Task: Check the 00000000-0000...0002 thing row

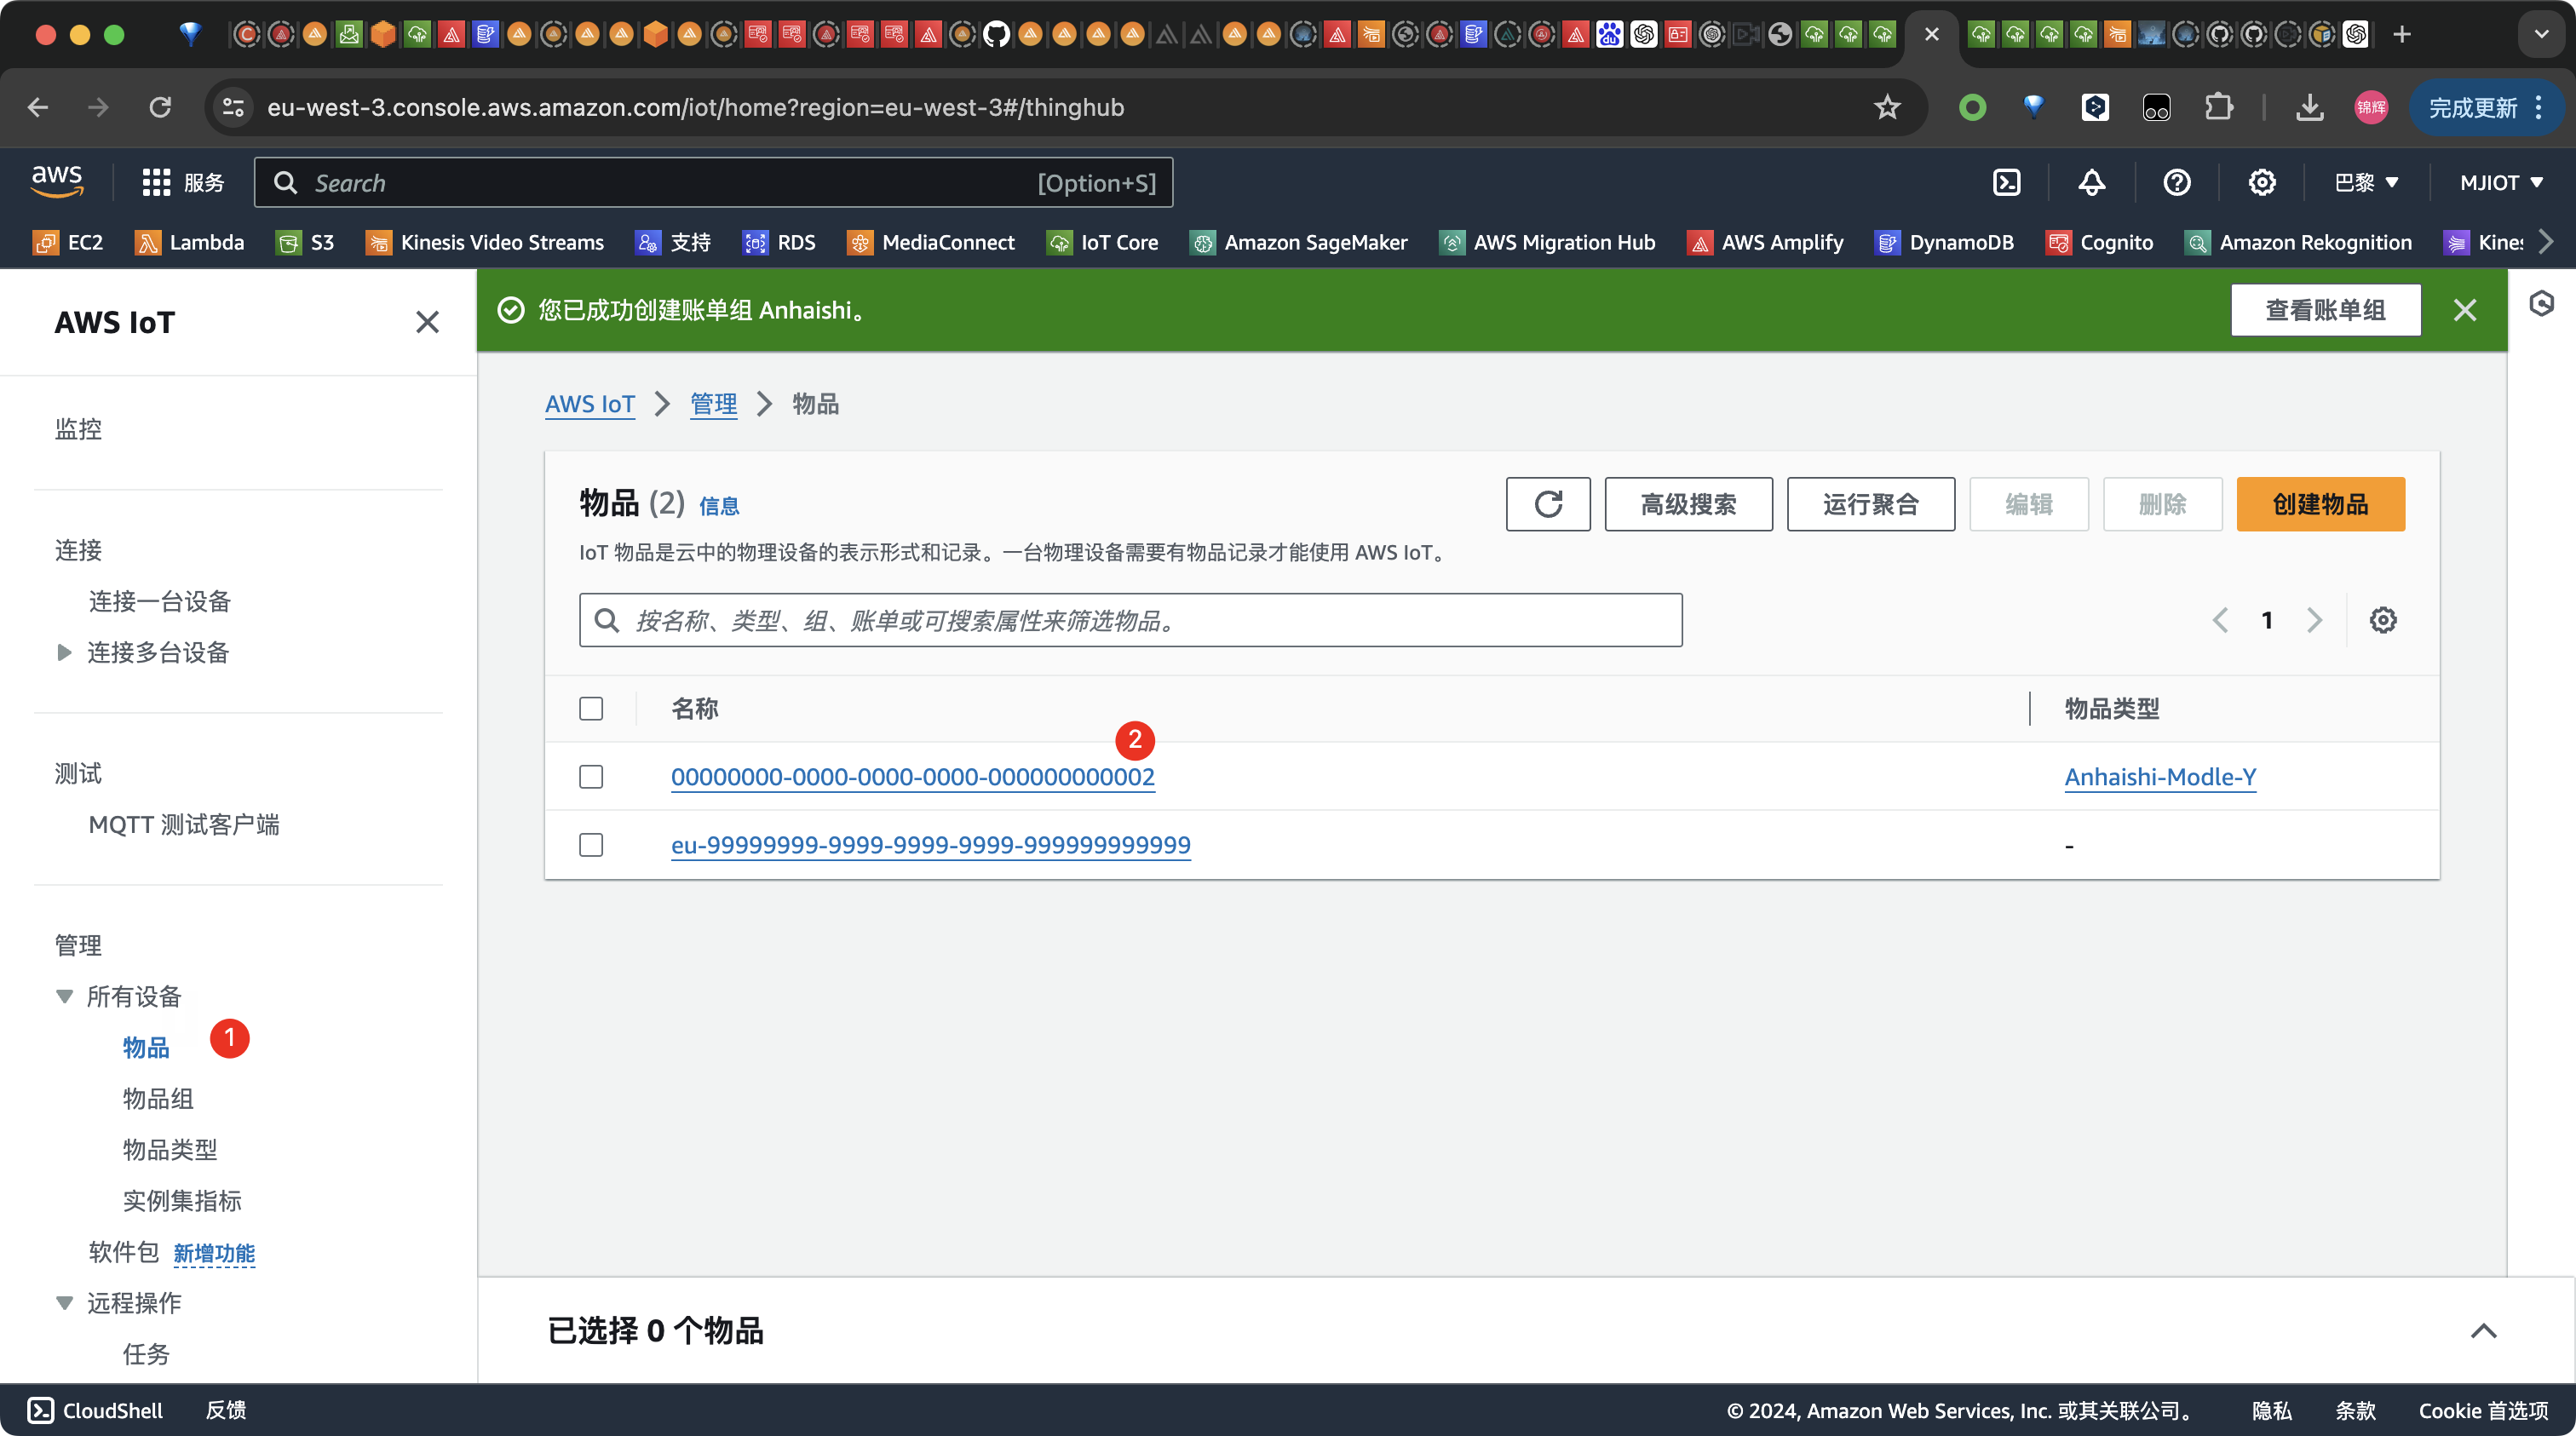Action: 591,776
